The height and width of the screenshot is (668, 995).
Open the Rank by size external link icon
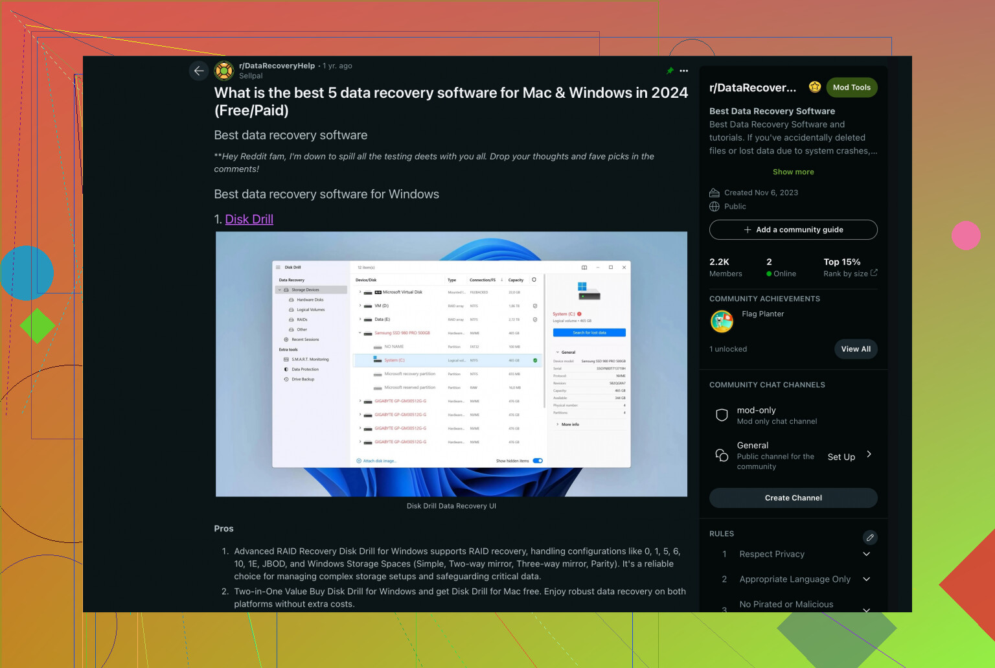pyautogui.click(x=874, y=273)
